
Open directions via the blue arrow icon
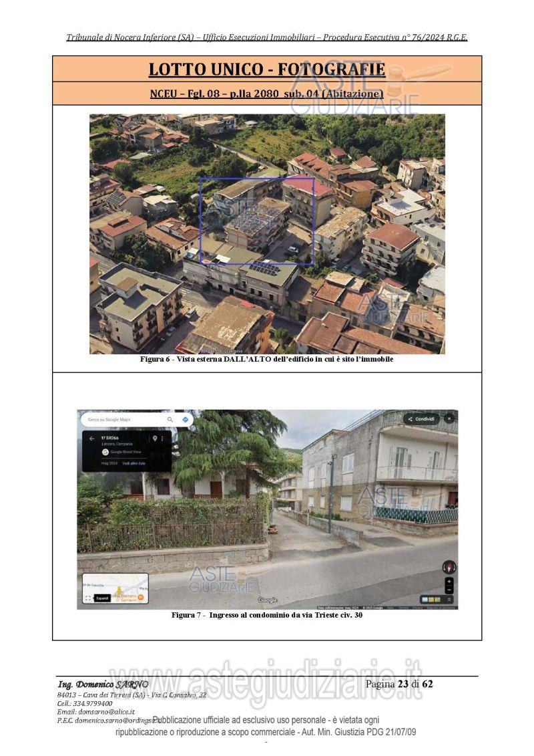[185, 420]
